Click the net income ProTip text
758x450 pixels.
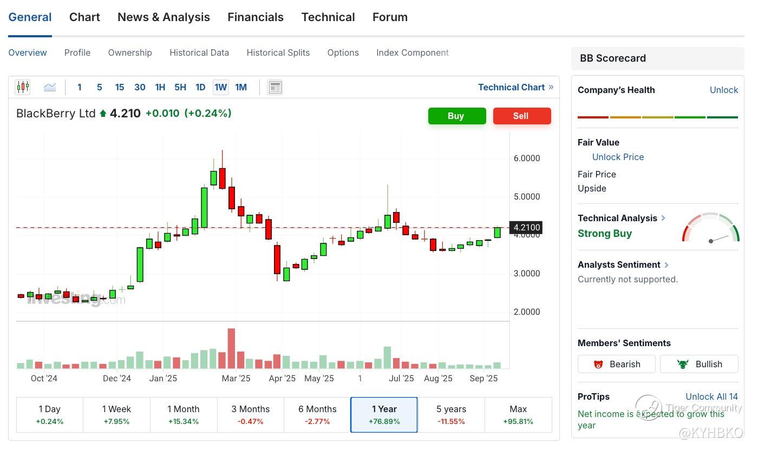coord(651,420)
